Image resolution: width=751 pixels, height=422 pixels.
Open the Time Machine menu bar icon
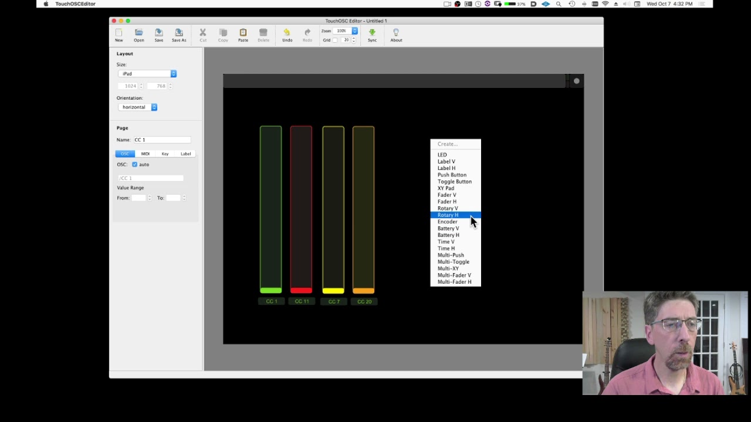tap(572, 4)
